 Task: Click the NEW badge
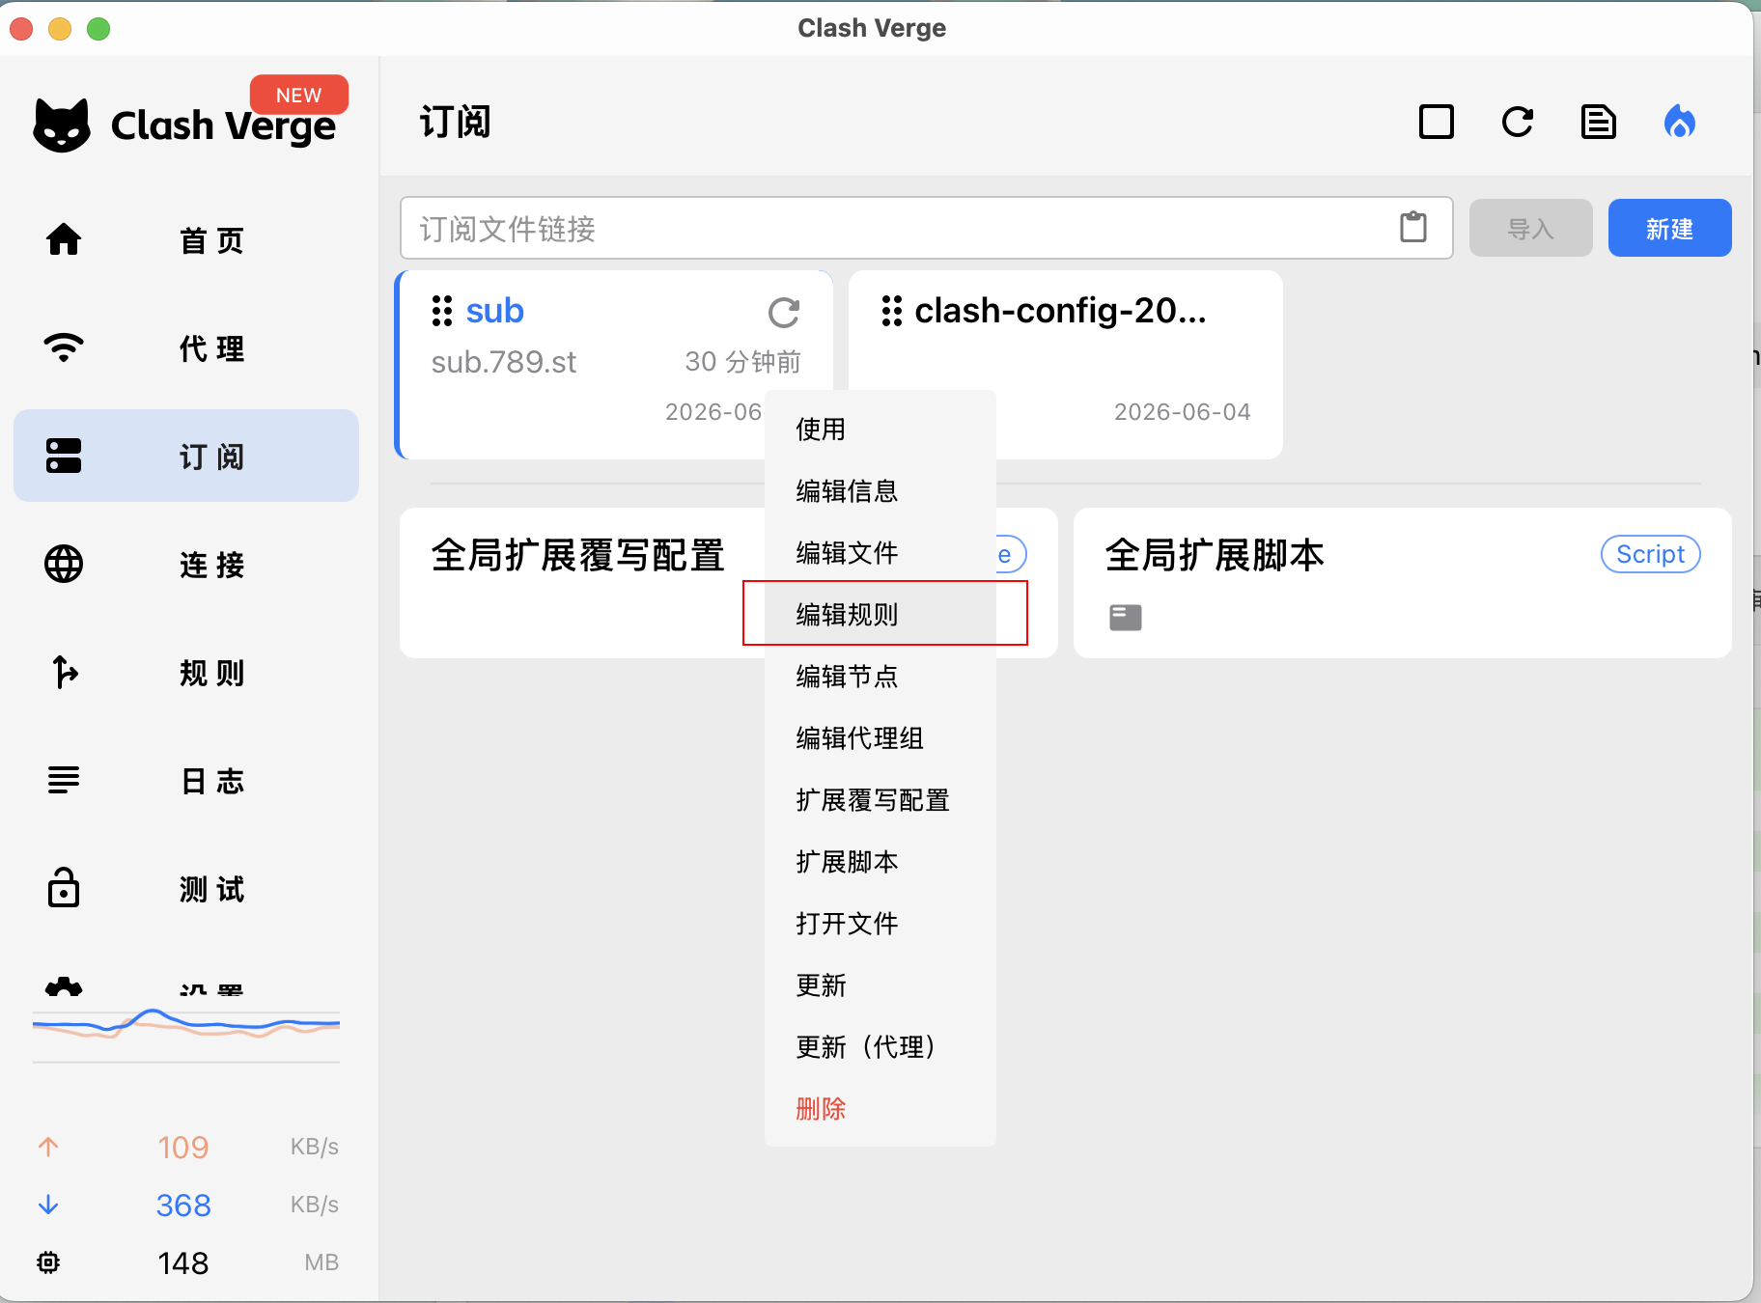299,95
